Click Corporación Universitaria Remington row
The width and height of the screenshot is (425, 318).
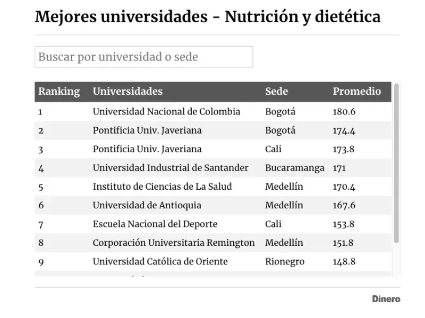point(173,243)
